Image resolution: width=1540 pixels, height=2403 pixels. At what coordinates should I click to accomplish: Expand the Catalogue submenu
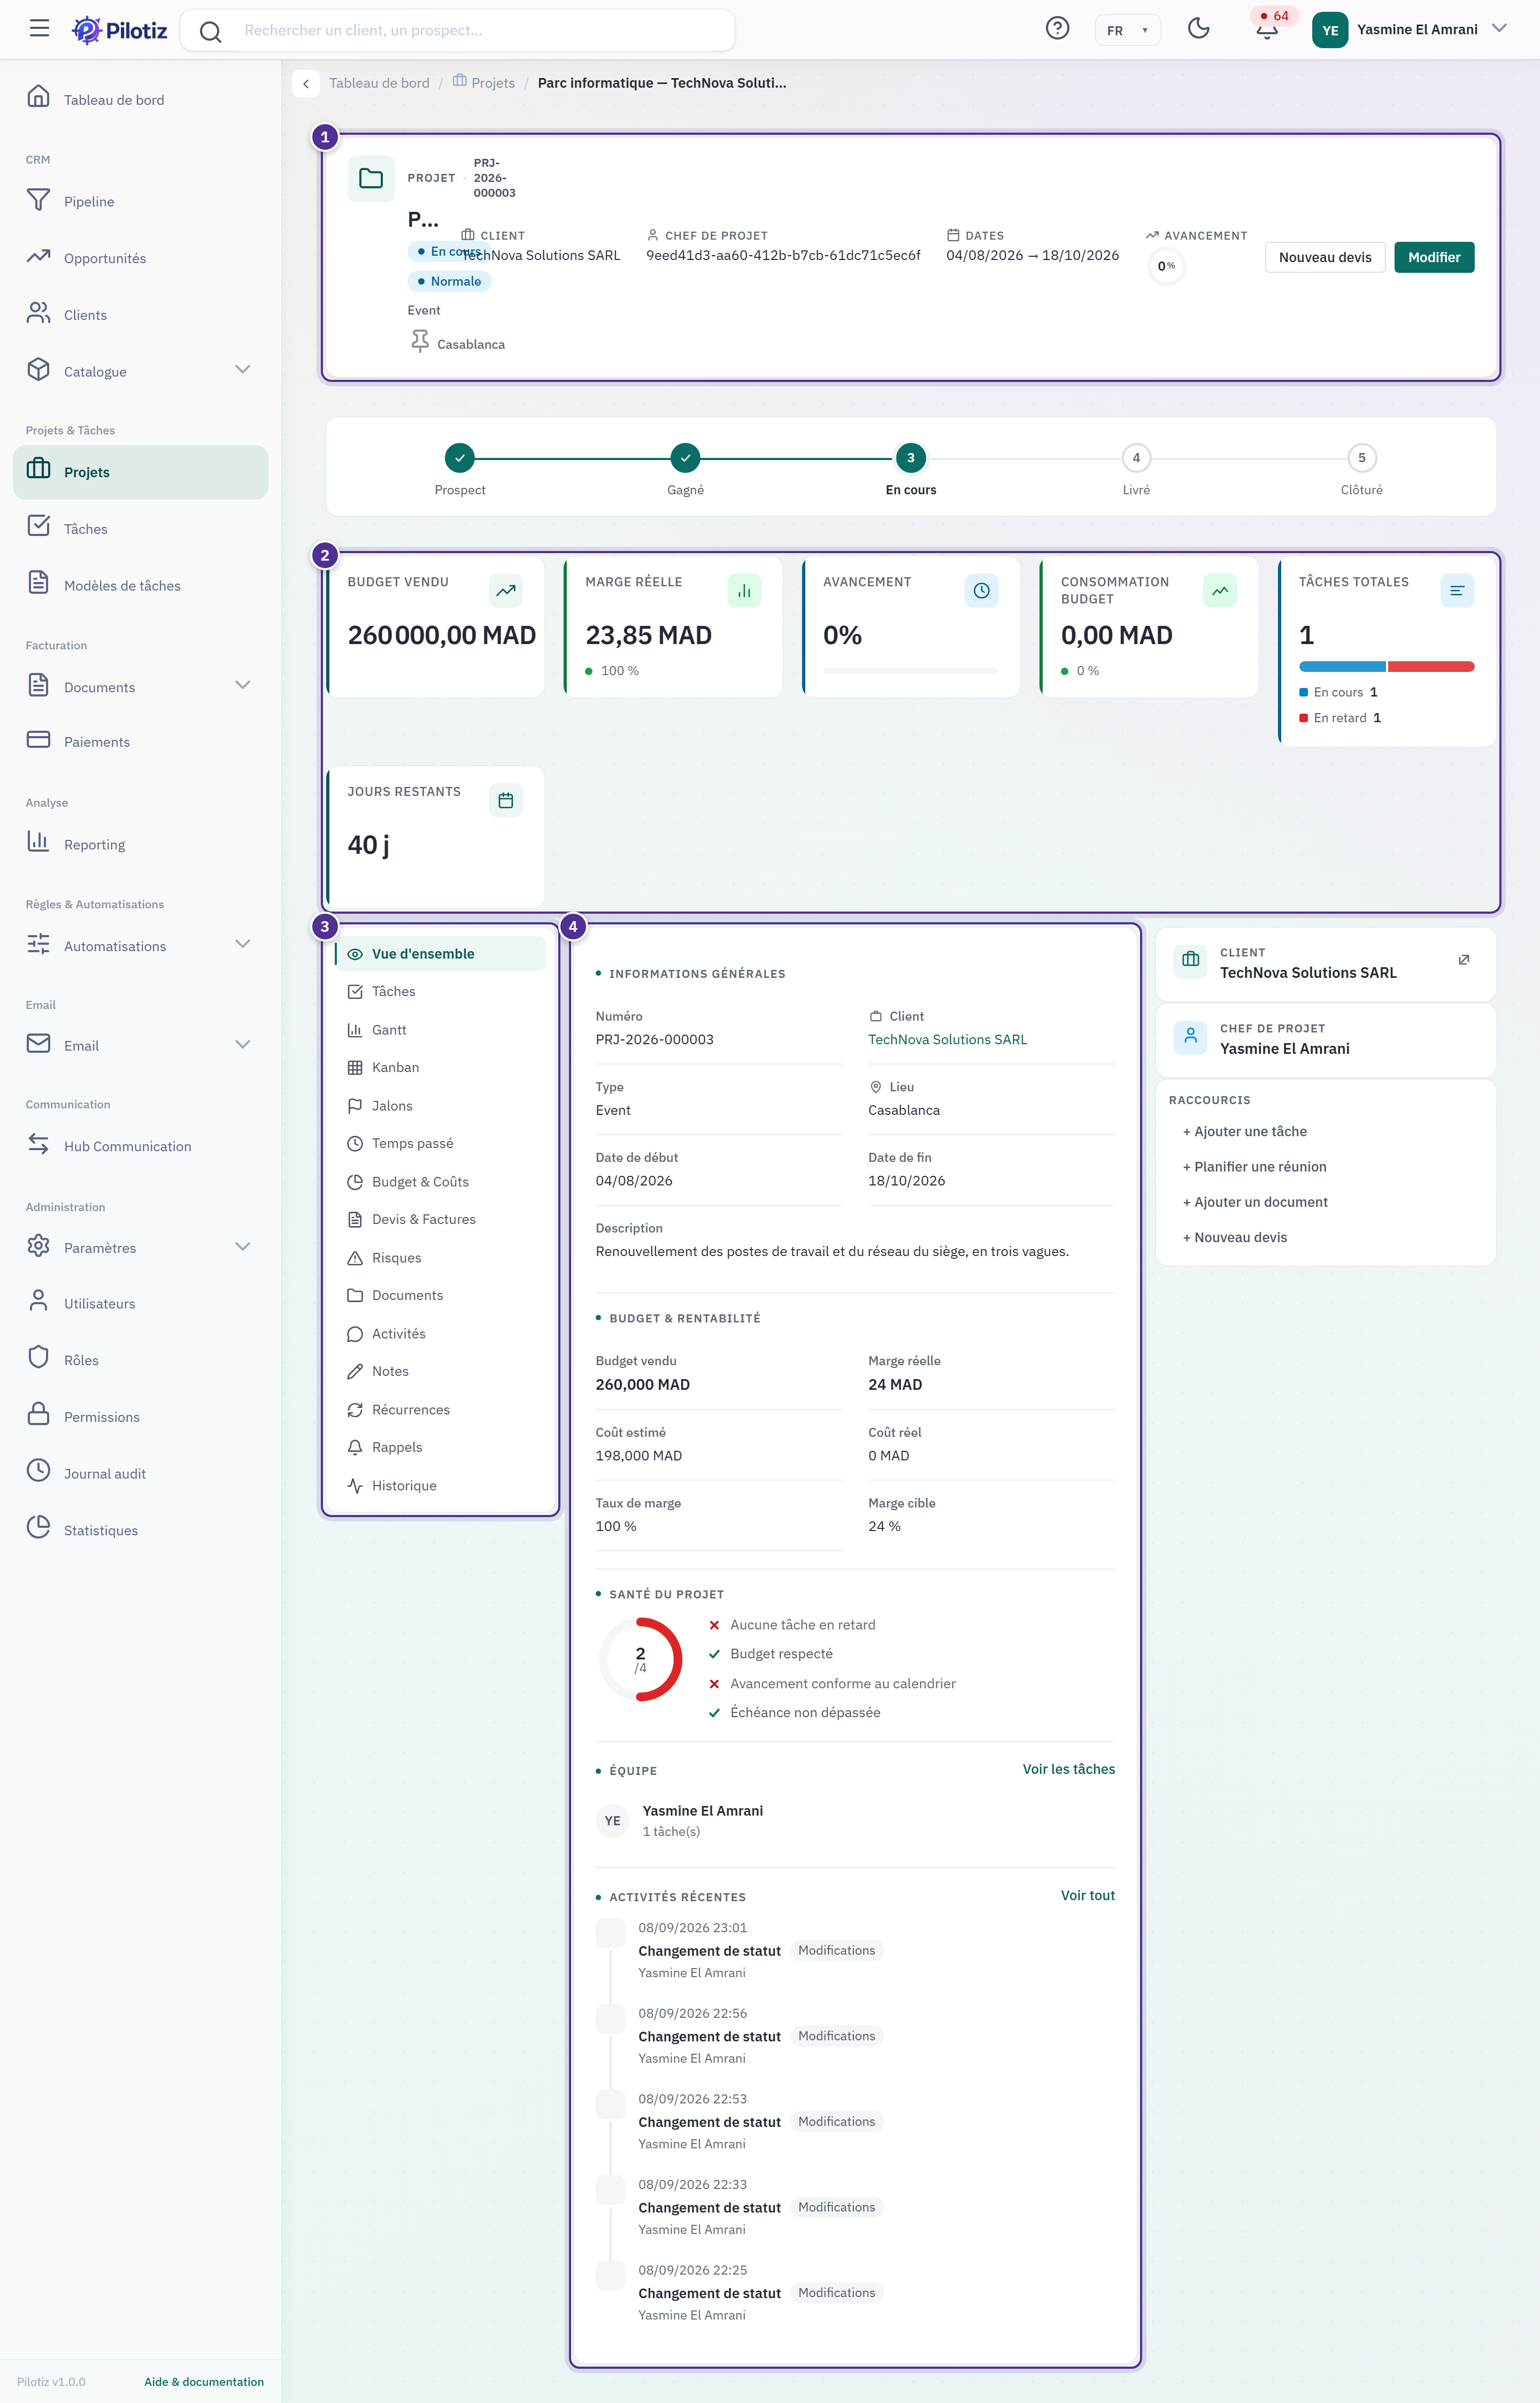point(242,370)
